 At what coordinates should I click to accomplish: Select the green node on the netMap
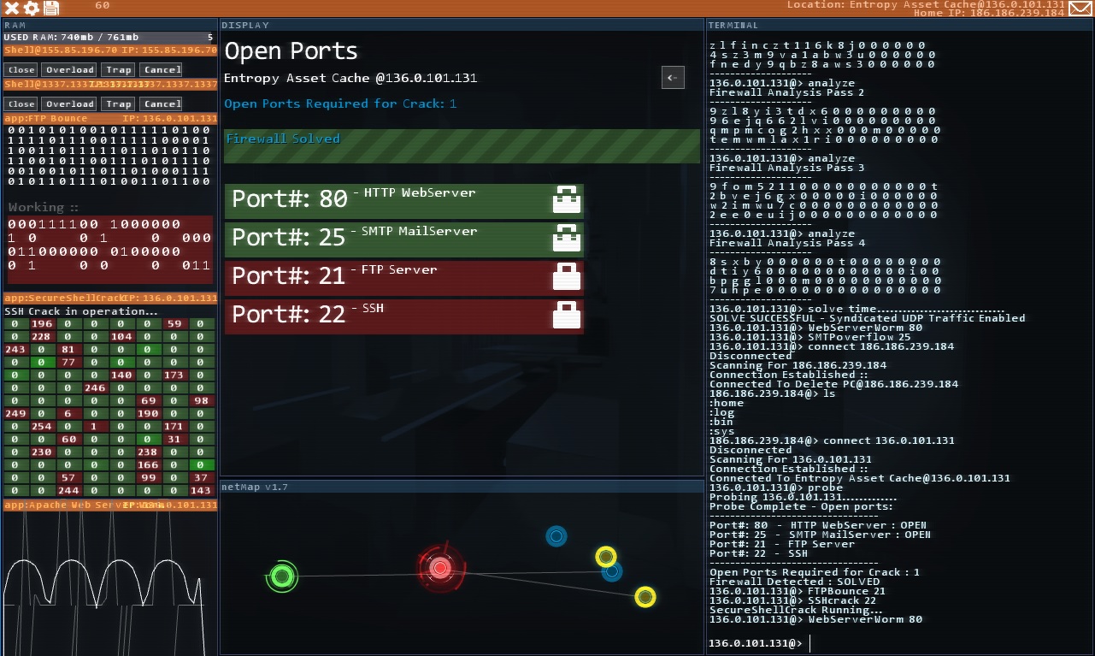pos(281,576)
